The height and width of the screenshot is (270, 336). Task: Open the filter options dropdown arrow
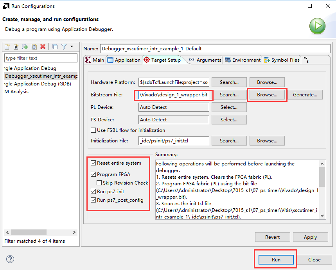(x=72, y=46)
